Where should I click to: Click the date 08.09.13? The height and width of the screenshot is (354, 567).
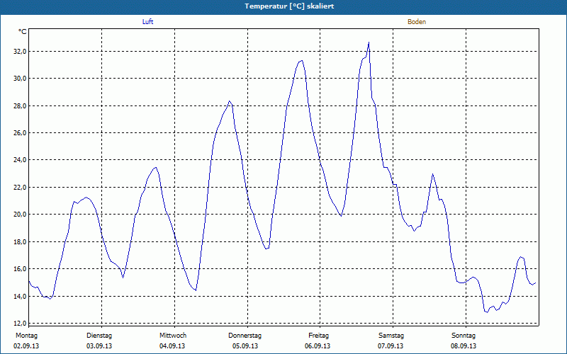pos(464,346)
